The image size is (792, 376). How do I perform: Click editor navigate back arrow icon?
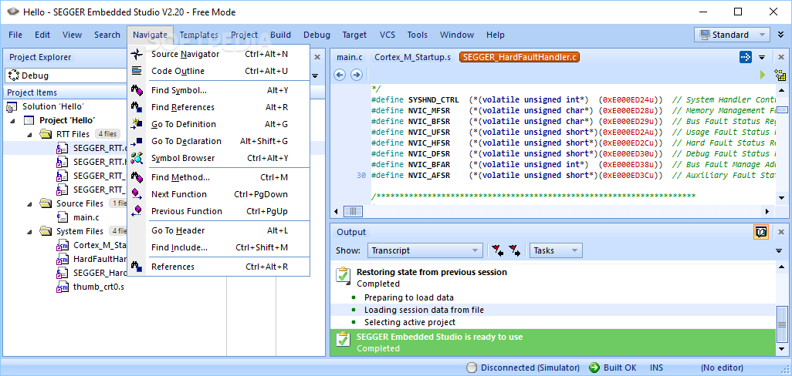(x=340, y=75)
